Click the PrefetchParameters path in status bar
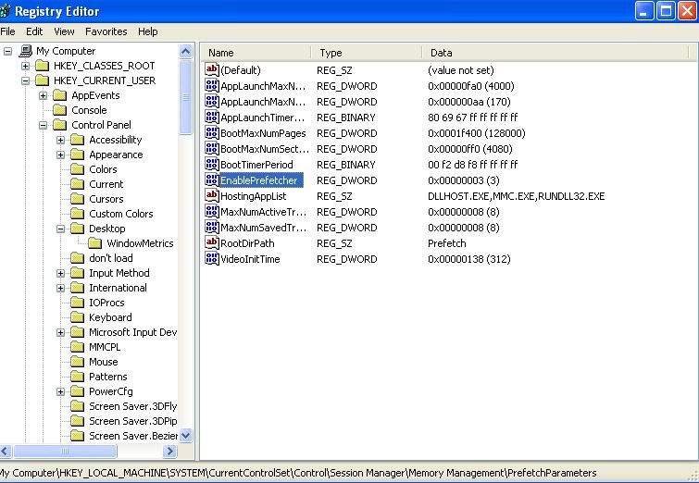The image size is (699, 483). (x=552, y=473)
